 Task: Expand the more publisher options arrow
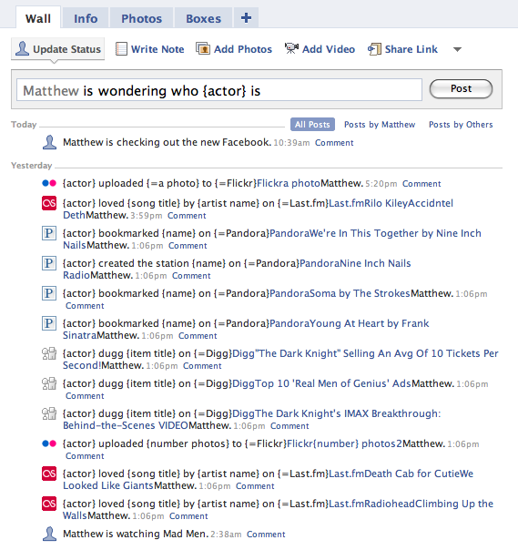[457, 49]
